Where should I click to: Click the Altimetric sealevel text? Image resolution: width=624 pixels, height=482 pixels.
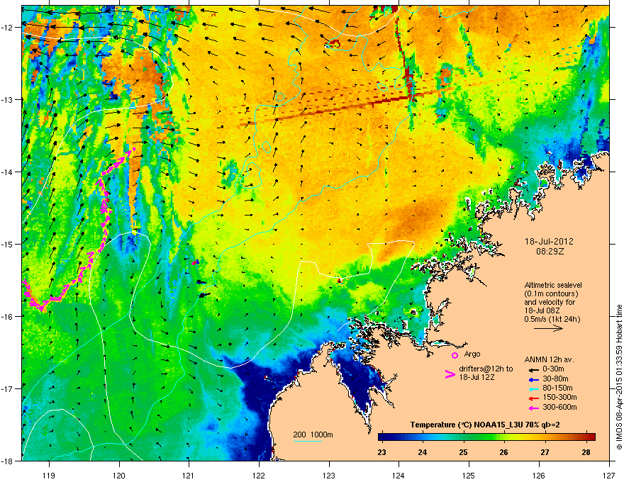click(x=553, y=285)
